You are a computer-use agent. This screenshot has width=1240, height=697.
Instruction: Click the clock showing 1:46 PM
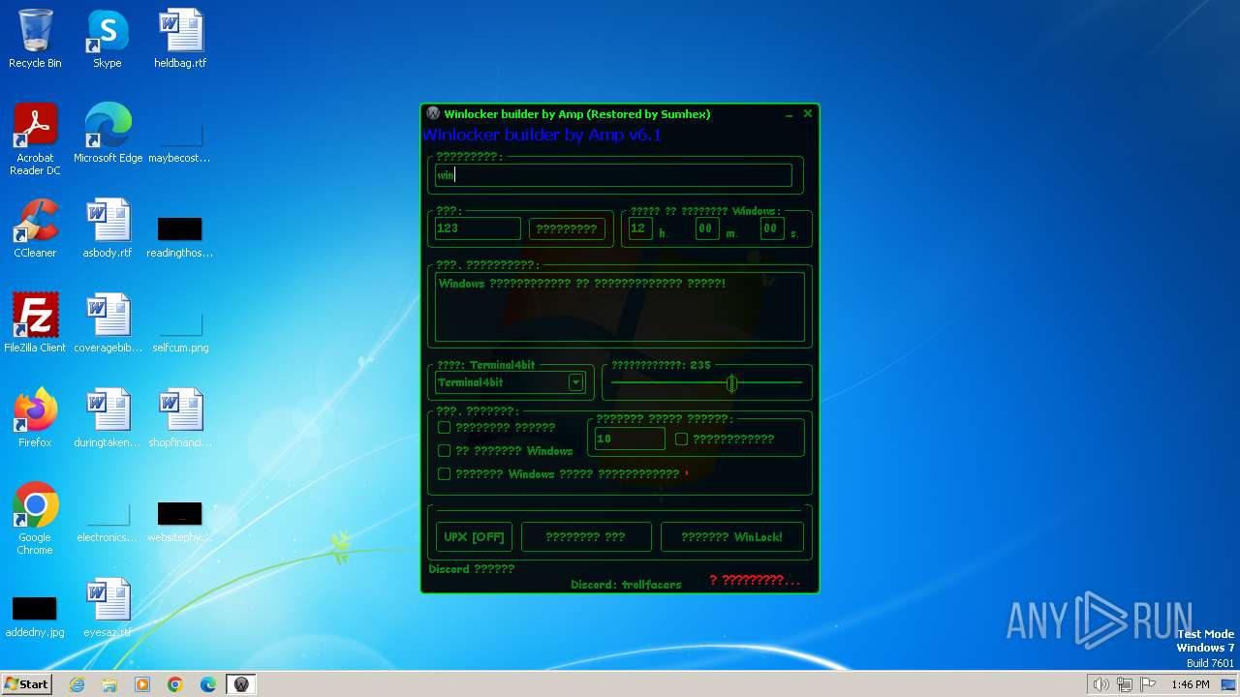1190,684
